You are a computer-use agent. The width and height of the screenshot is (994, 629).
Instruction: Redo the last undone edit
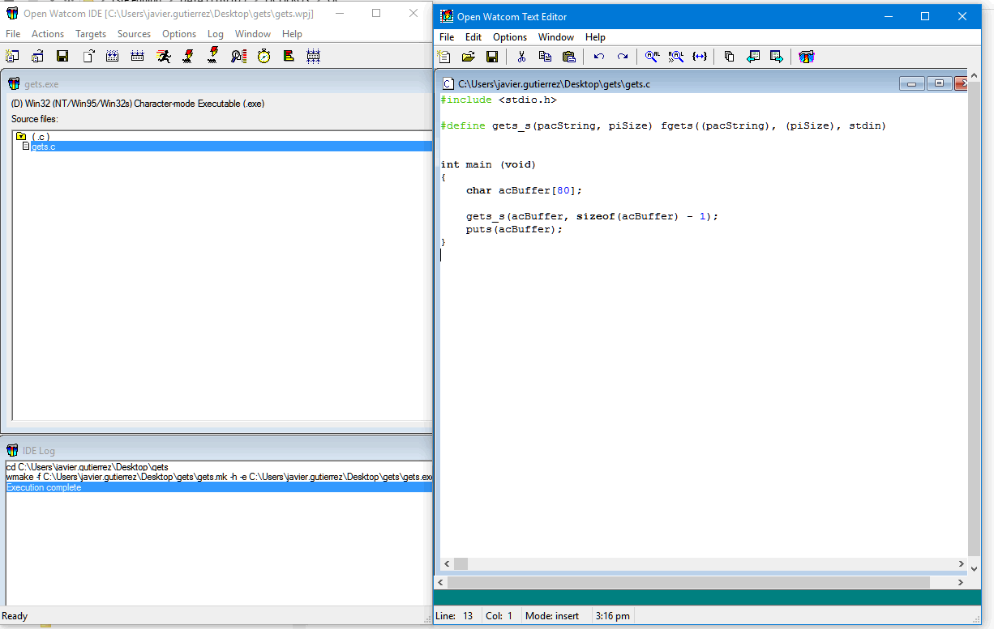[622, 57]
